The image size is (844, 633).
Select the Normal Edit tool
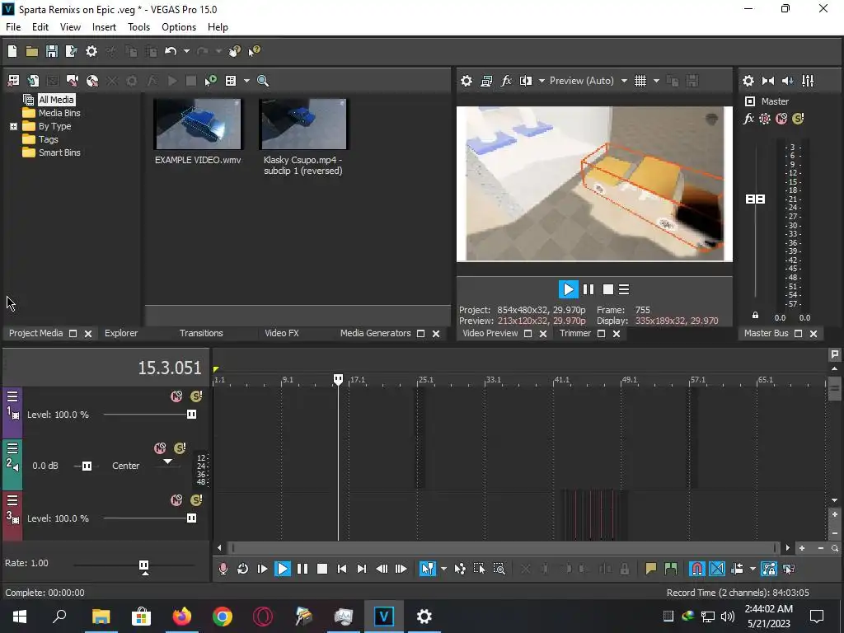428,569
